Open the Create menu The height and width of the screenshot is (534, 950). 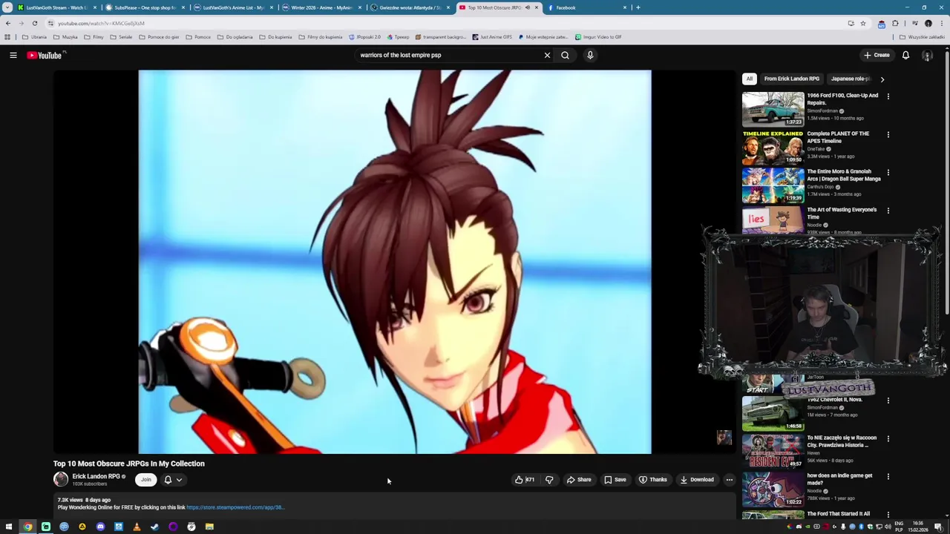pos(877,55)
